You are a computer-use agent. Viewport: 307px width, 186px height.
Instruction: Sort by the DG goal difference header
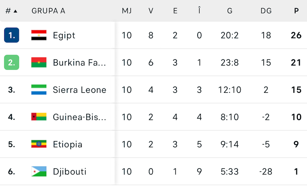tap(266, 11)
